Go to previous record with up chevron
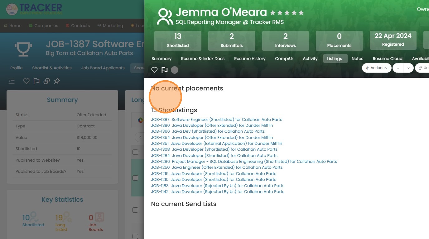This screenshot has width=429, height=239. [x=398, y=68]
